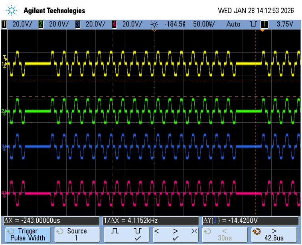Click the sun-shaped delay icon in status bar

[x=155, y=24]
